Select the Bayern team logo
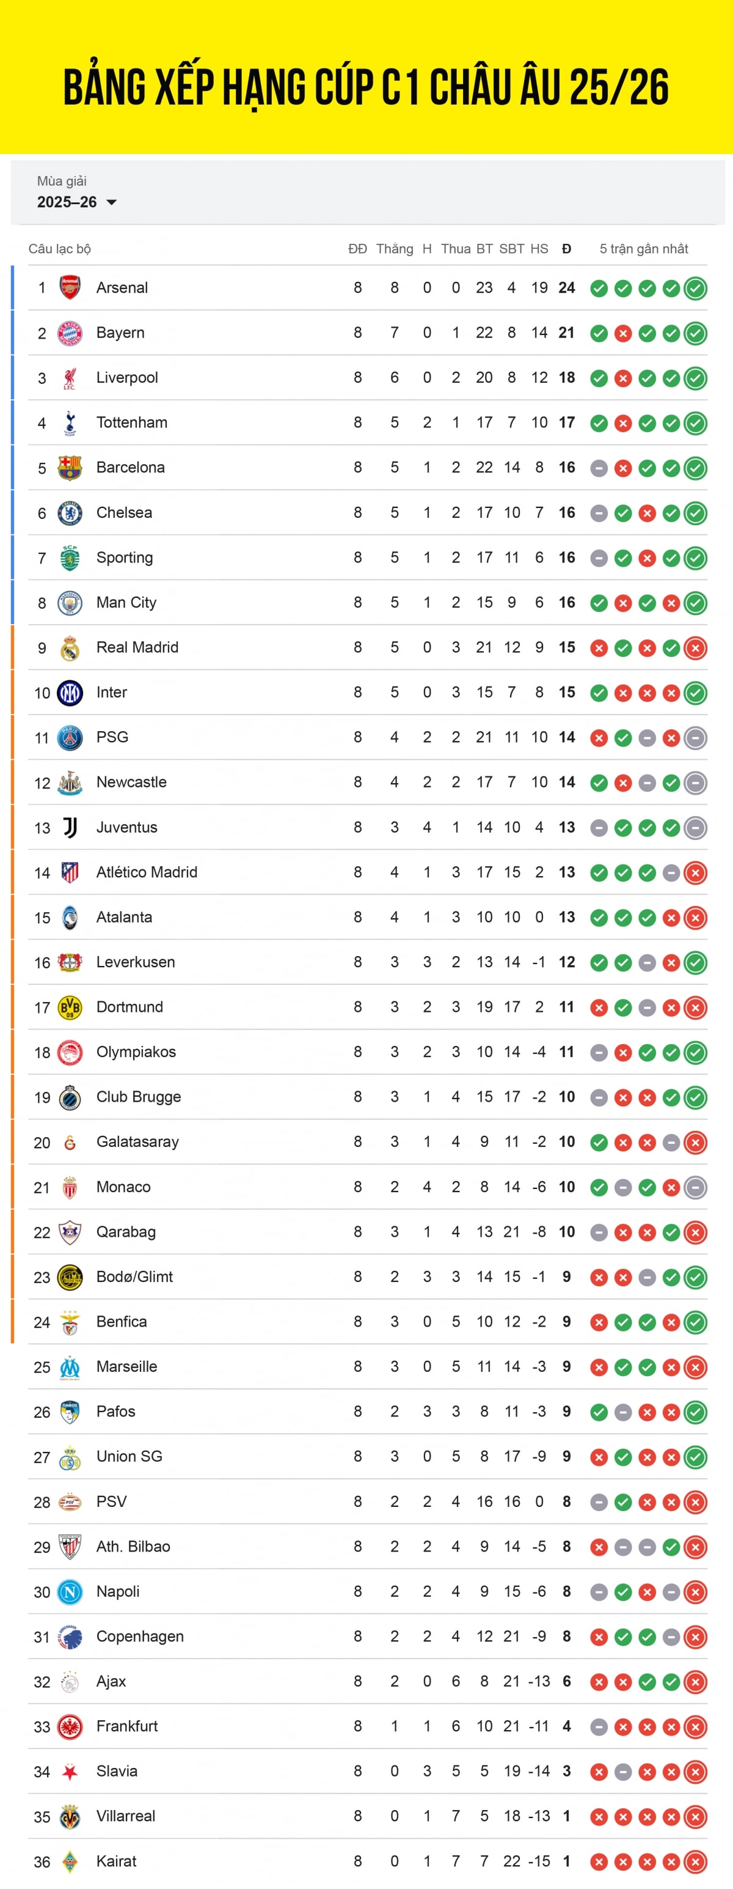The width and height of the screenshot is (733, 1889). (68, 332)
